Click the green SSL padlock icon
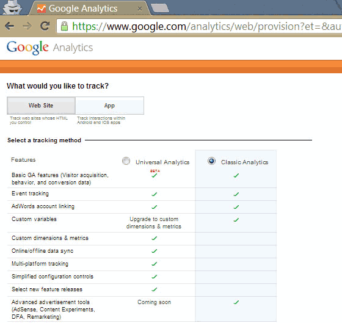Viewport: 342px width, 323px height. 64,26
